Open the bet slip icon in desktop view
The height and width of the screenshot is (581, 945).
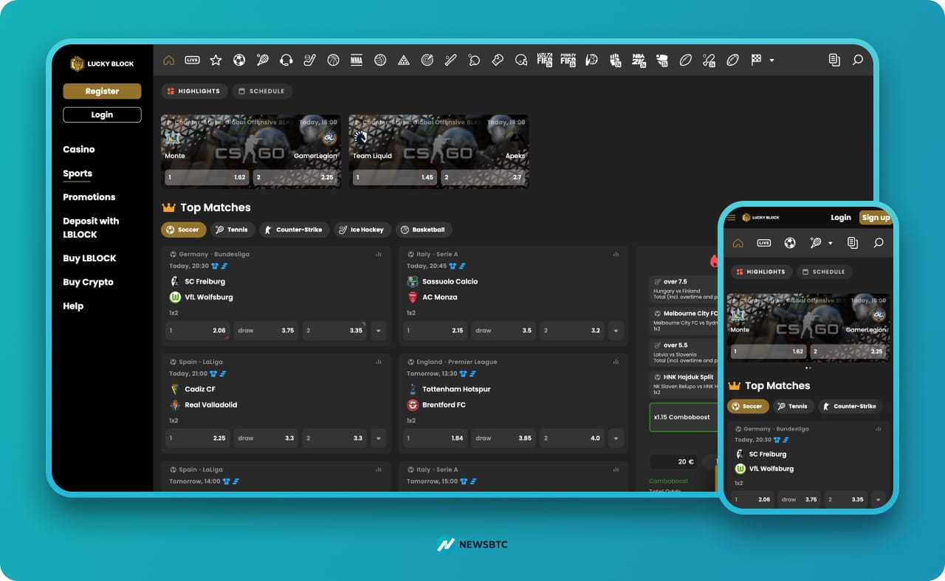click(x=834, y=60)
